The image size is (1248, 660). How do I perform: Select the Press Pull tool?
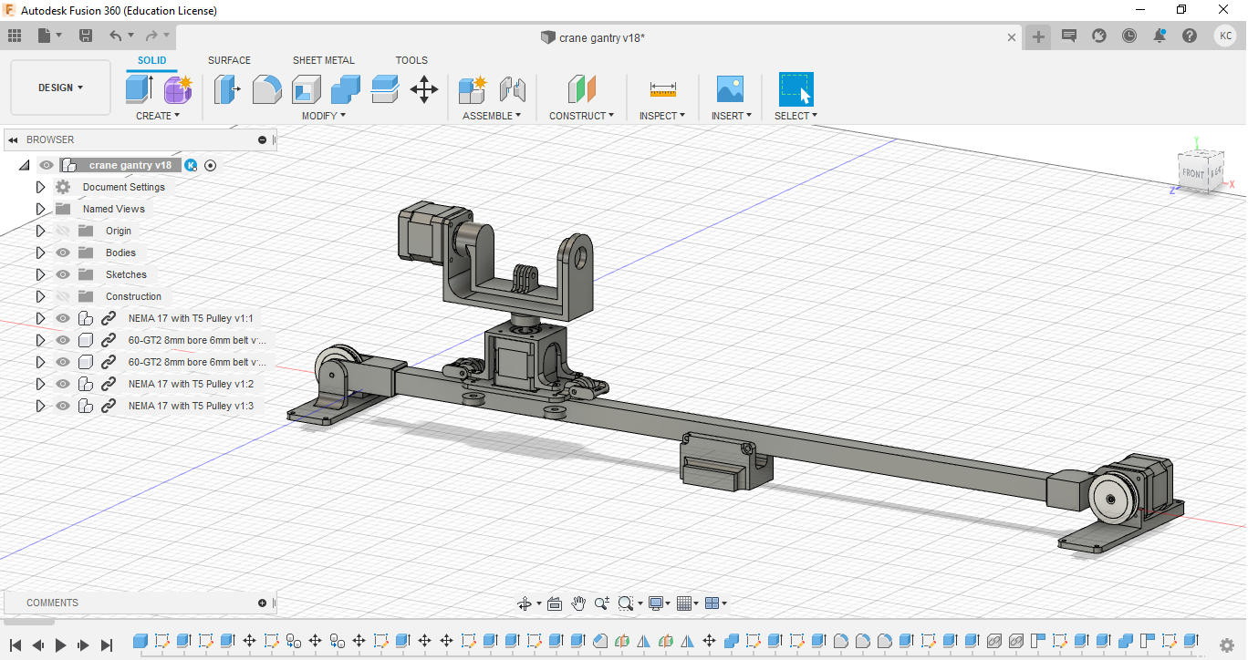227,89
